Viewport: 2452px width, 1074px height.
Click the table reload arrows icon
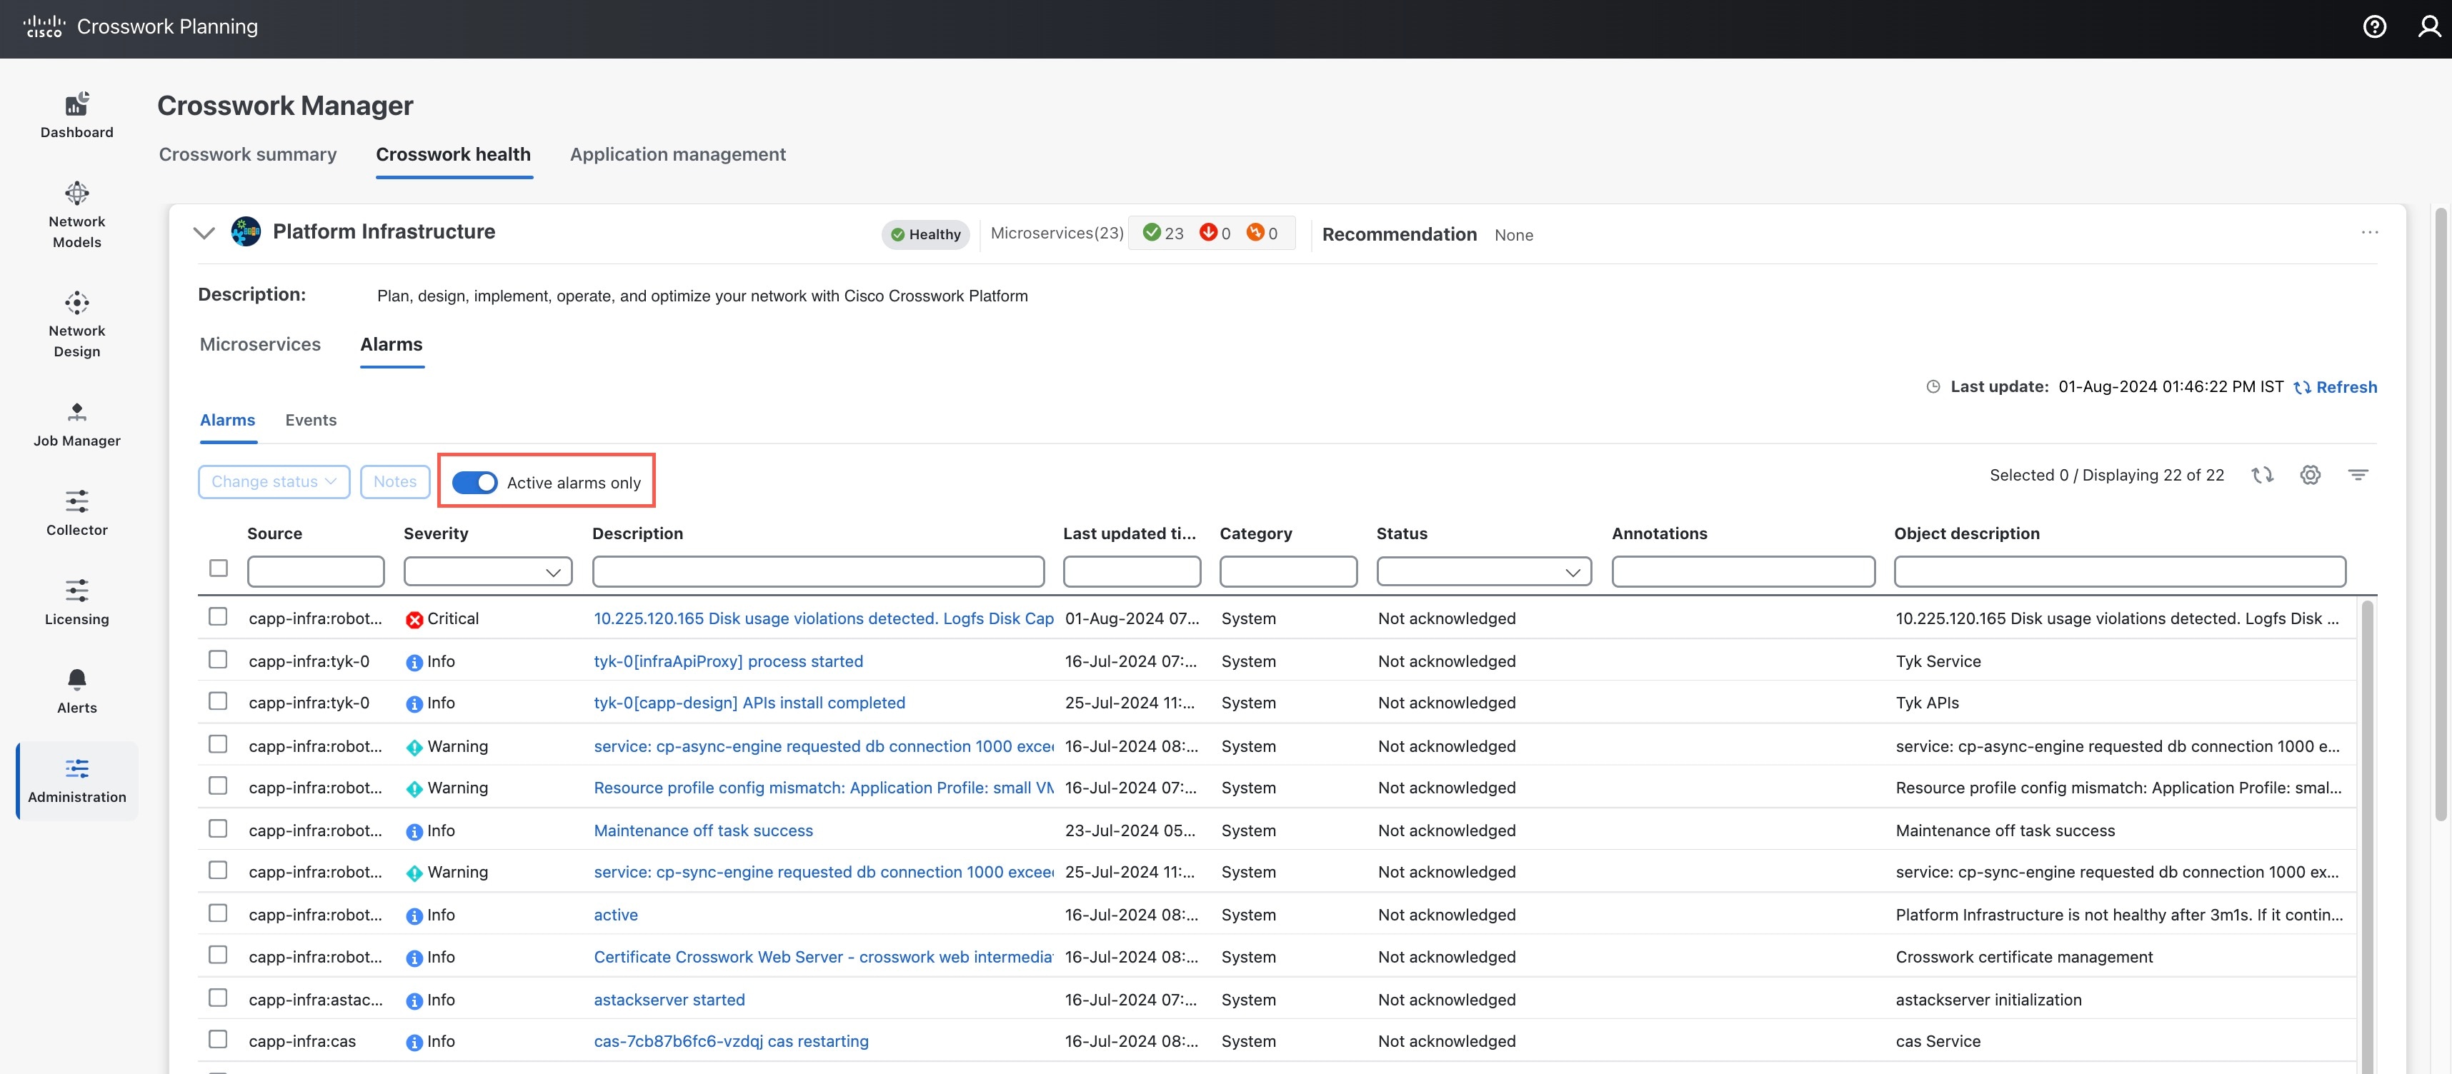click(x=2263, y=475)
